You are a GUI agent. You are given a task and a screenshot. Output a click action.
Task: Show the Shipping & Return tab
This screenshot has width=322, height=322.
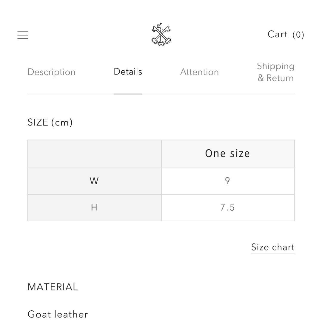coord(276,72)
